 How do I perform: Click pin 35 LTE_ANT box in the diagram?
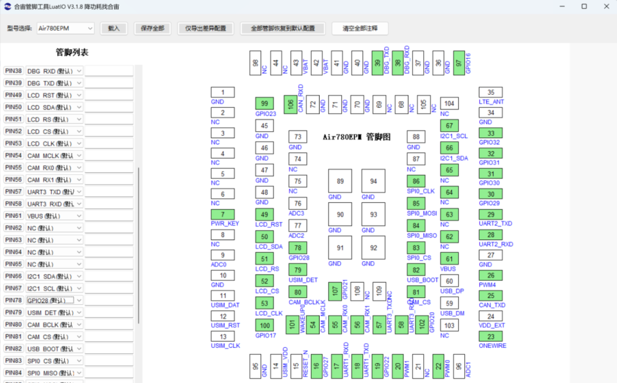(x=491, y=92)
